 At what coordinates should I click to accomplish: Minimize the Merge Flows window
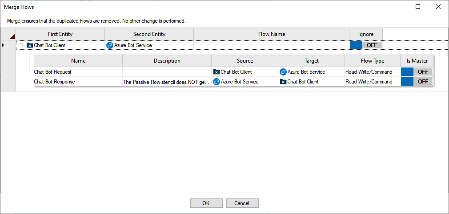pos(398,7)
